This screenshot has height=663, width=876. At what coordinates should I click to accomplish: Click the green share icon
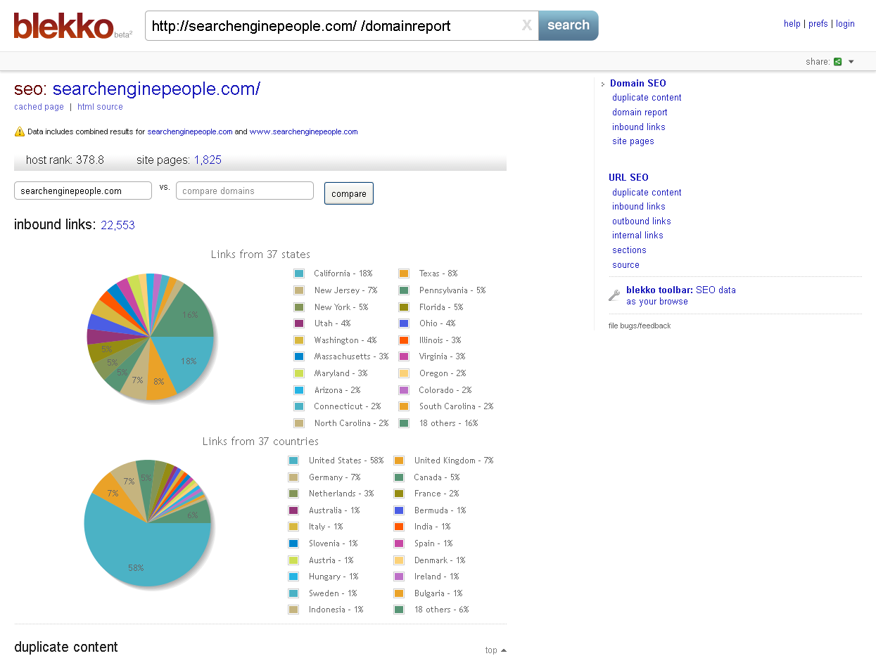(837, 62)
